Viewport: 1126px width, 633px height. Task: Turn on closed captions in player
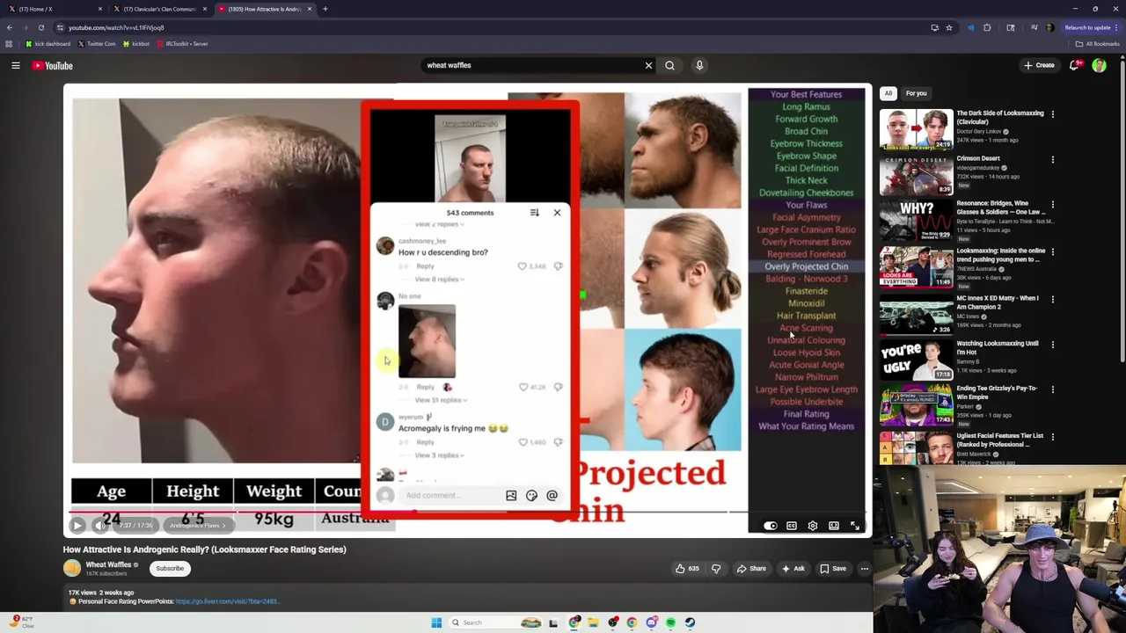tap(792, 526)
